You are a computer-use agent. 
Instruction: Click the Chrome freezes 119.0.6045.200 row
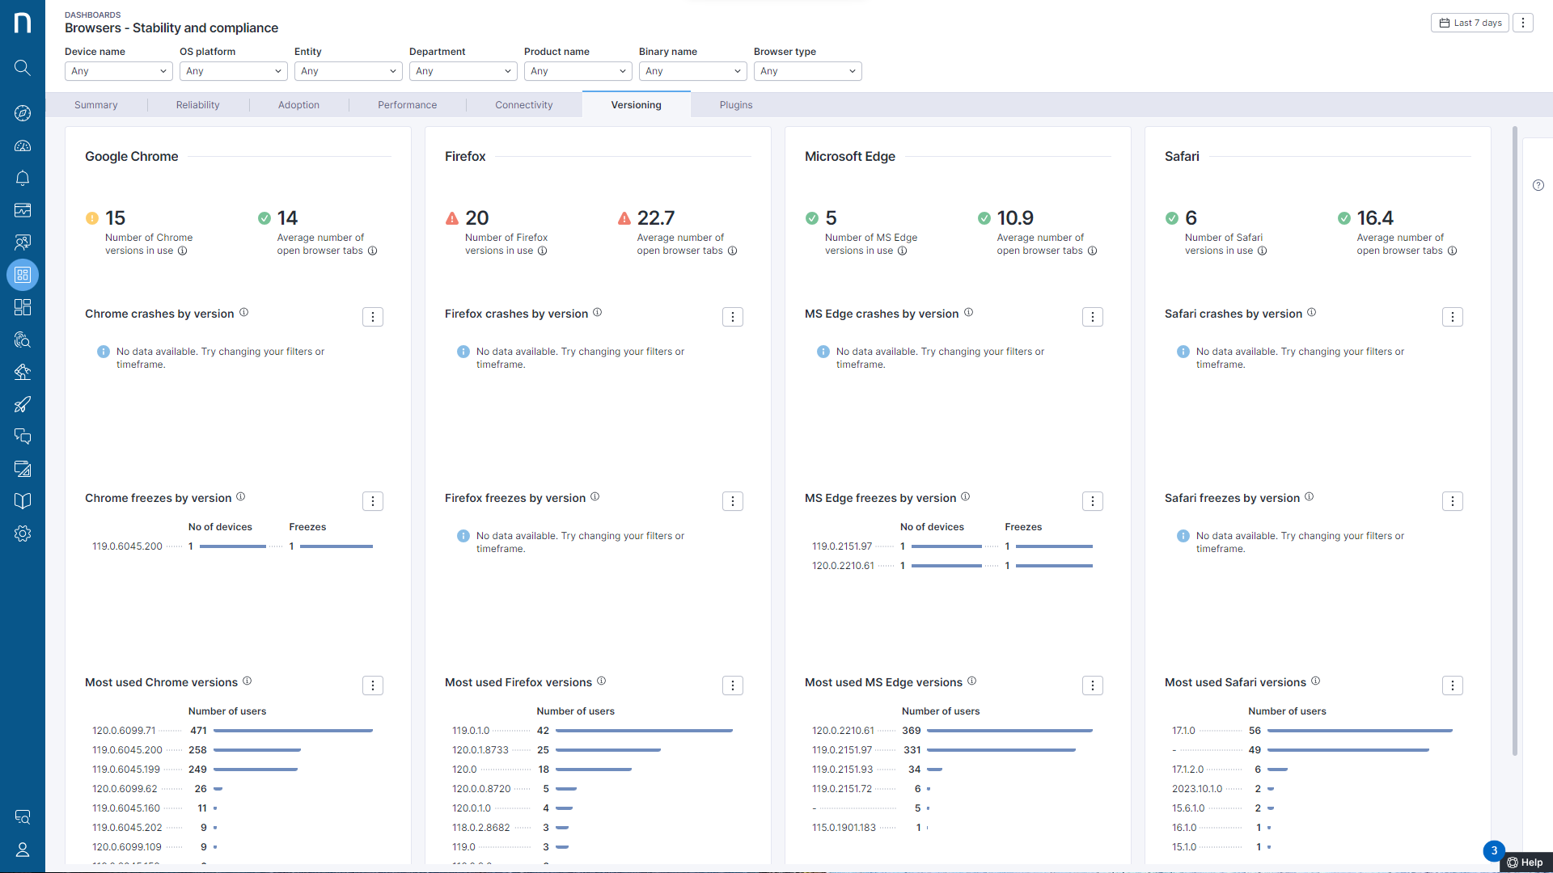(x=233, y=546)
